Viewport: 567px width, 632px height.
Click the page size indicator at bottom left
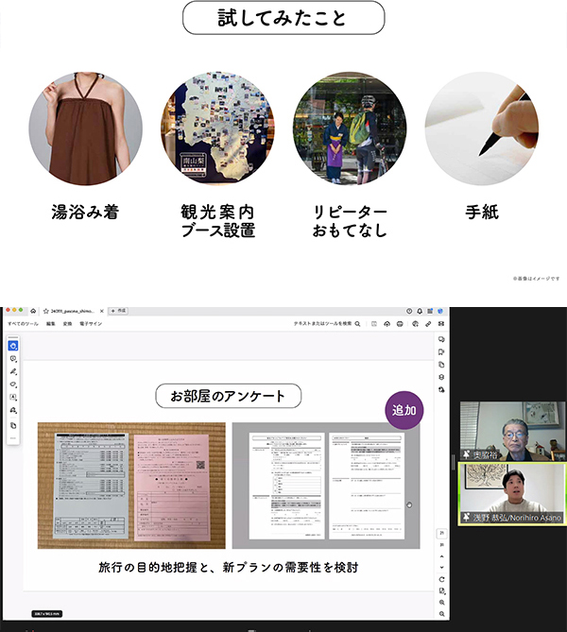(x=47, y=614)
